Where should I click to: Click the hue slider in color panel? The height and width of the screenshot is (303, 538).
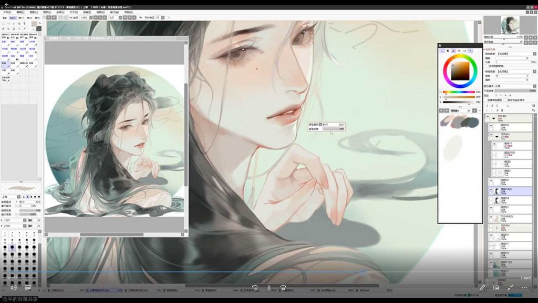[x=459, y=92]
